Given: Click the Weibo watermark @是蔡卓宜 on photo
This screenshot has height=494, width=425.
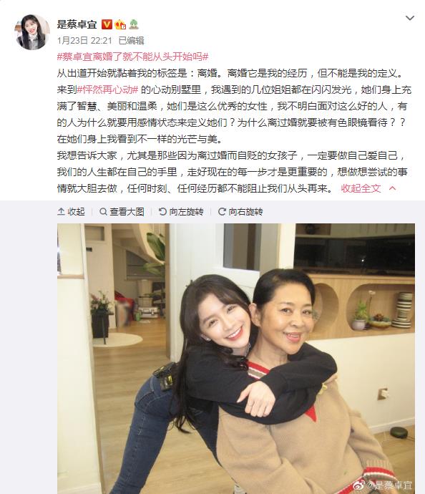Looking at the screenshot, I should pyautogui.click(x=382, y=485).
